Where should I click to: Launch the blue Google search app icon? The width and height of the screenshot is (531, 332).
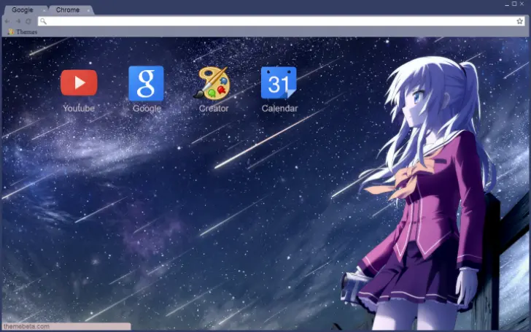146,83
